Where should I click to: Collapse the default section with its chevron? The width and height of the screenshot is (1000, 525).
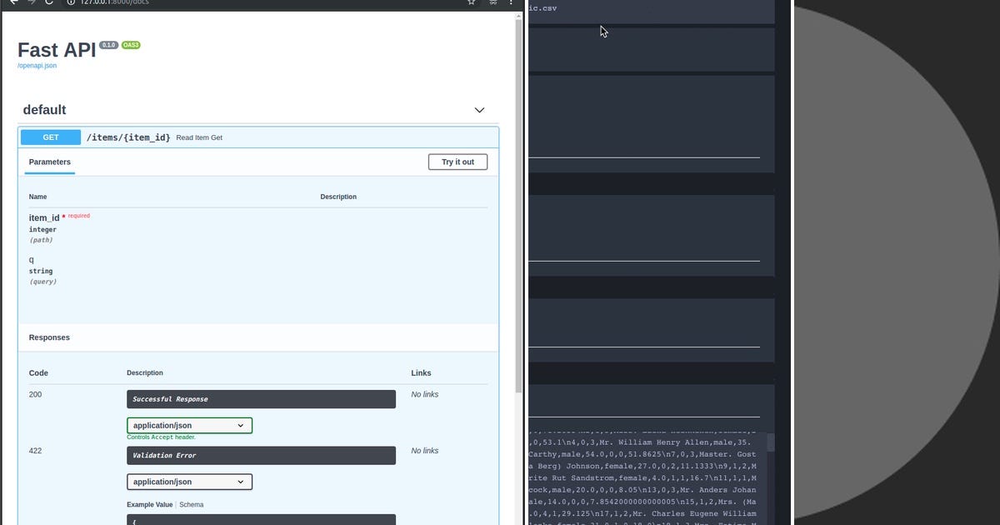click(x=479, y=109)
